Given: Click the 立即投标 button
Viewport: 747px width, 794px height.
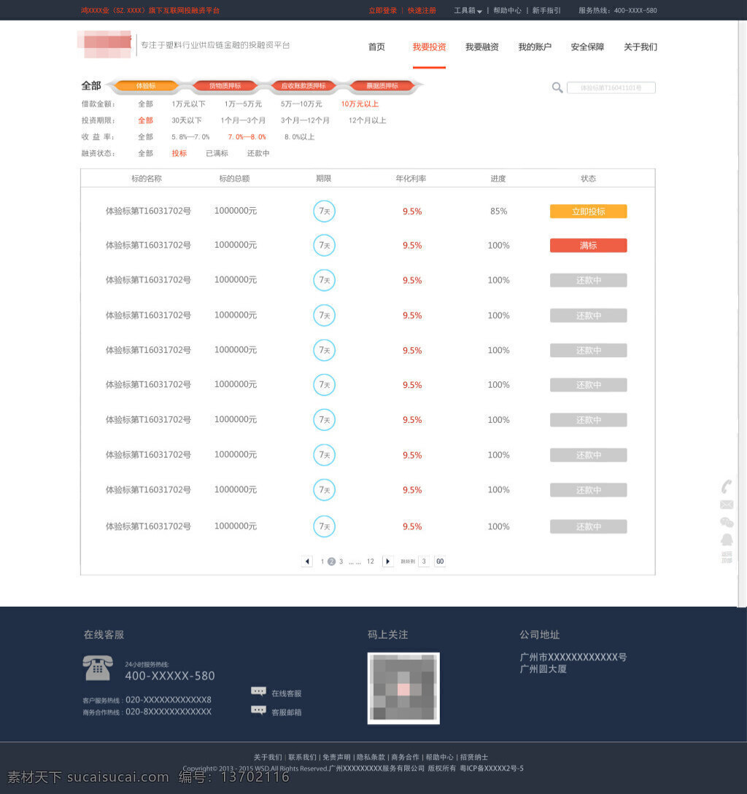Looking at the screenshot, I should pyautogui.click(x=589, y=211).
